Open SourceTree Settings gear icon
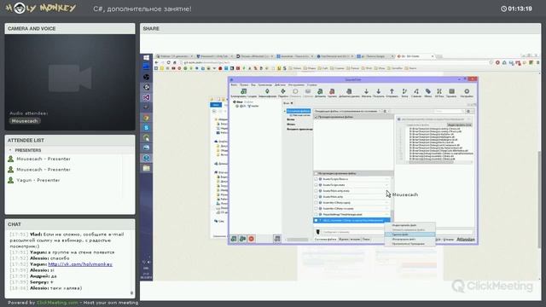The height and width of the screenshot is (307, 546). tap(467, 91)
